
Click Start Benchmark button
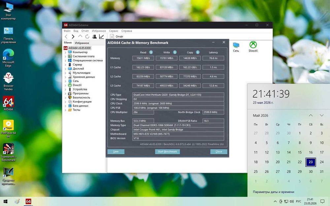coord(167,152)
